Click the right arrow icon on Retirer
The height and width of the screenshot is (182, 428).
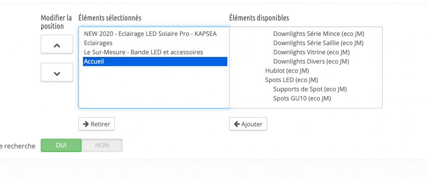[x=86, y=124]
